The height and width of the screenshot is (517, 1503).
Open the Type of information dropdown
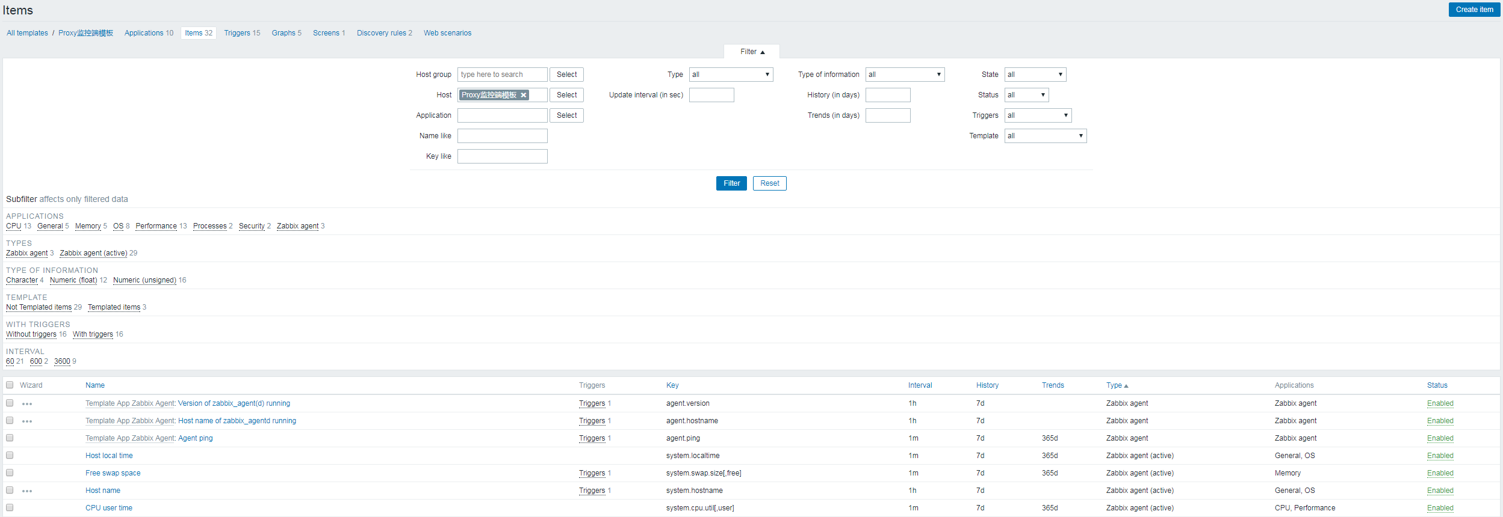(x=905, y=75)
